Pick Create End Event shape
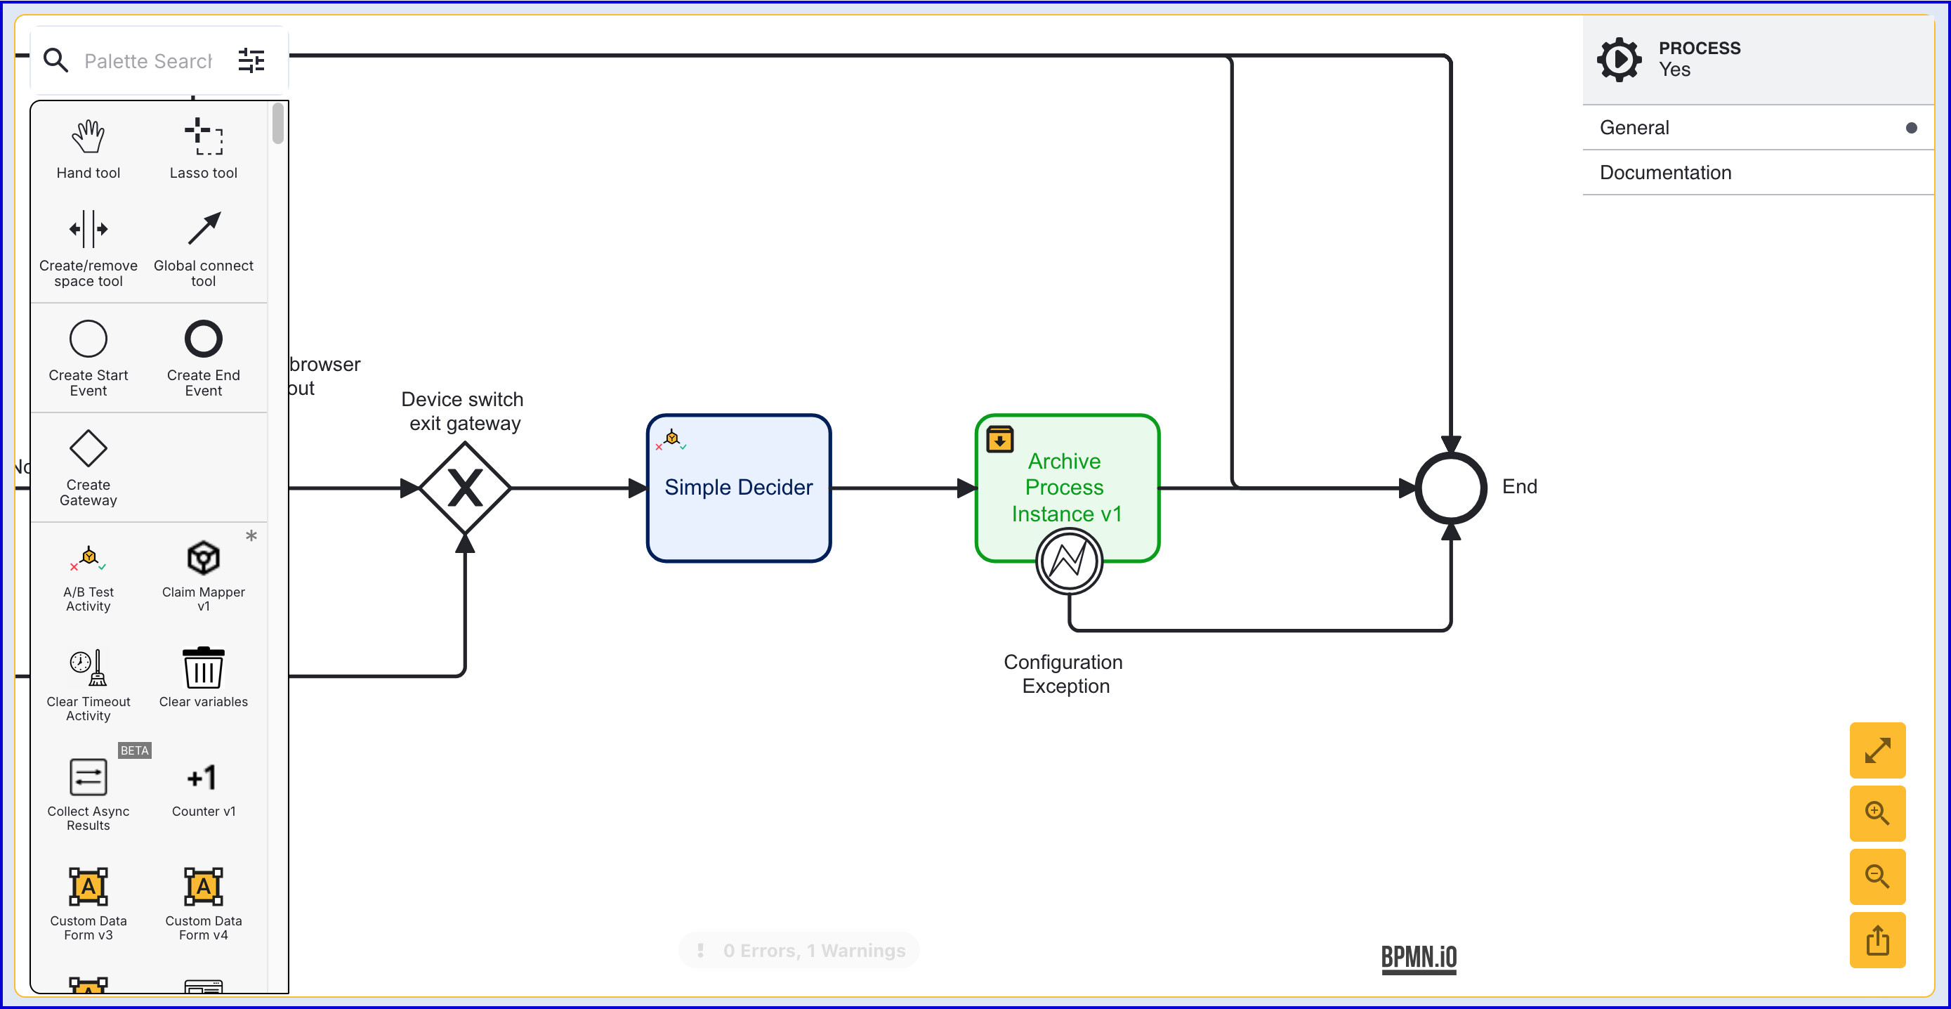1951x1009 pixels. click(203, 358)
